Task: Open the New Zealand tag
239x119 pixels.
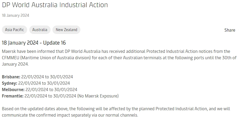Action: click(66, 30)
